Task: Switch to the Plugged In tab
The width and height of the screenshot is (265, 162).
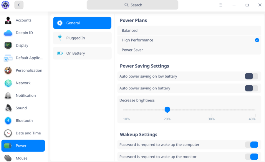Action: [x=82, y=38]
